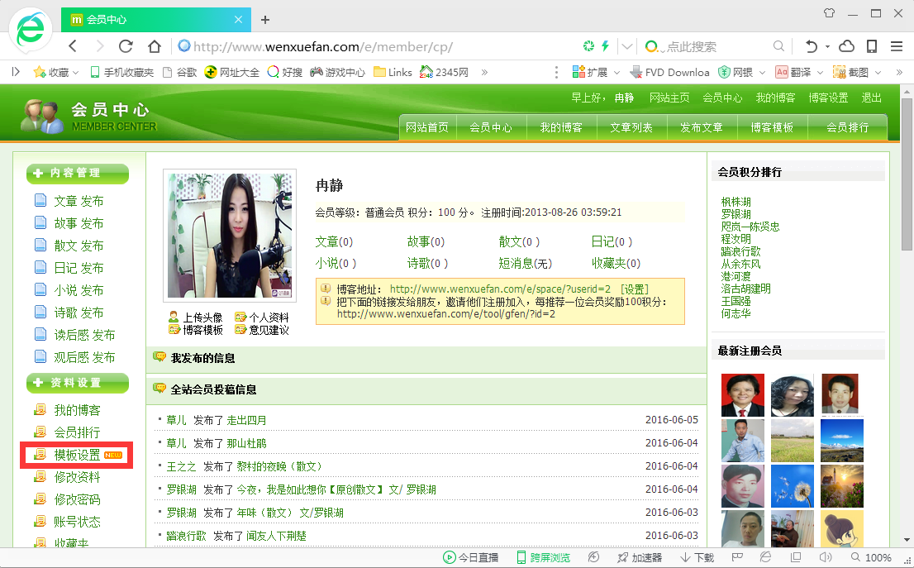Toggle the sound speaker icon in status bar
This screenshot has height=568, width=914.
click(x=826, y=558)
